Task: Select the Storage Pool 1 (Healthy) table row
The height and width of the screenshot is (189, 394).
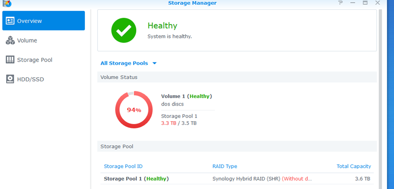Action: click(136, 179)
